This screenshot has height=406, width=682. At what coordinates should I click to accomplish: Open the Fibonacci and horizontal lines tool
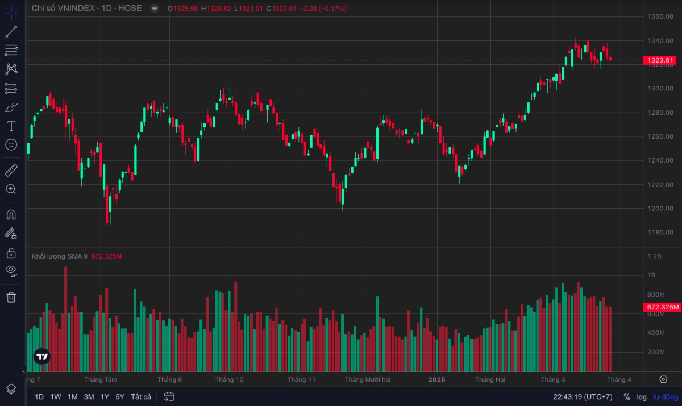(x=11, y=51)
